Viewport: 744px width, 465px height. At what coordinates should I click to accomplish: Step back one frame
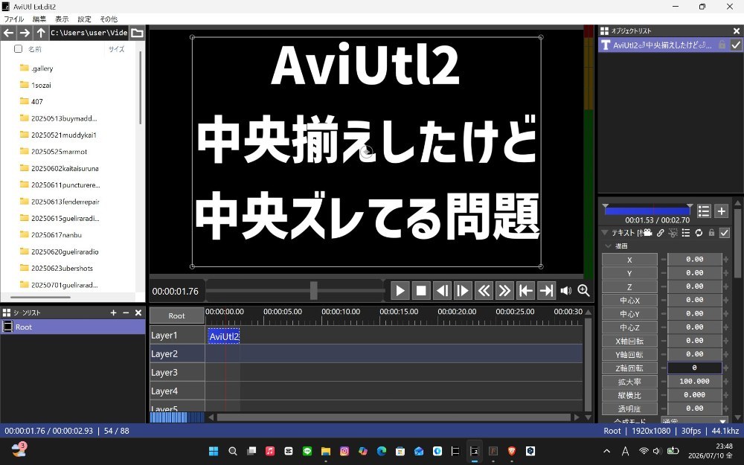tap(442, 290)
